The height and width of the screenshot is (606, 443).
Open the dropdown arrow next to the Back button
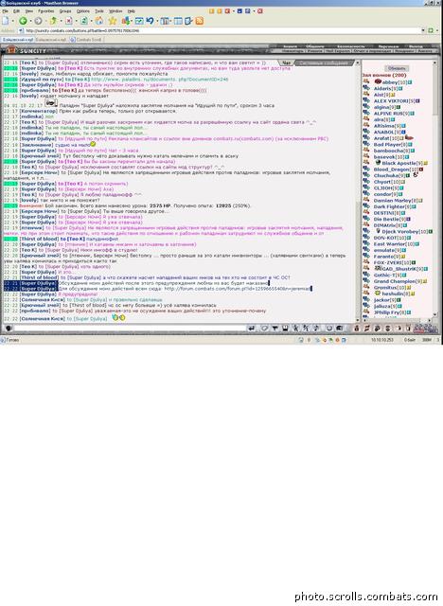(x=30, y=21)
